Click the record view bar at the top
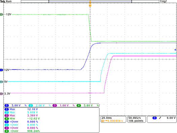177x133 pixels. pyautogui.click(x=90, y=1)
